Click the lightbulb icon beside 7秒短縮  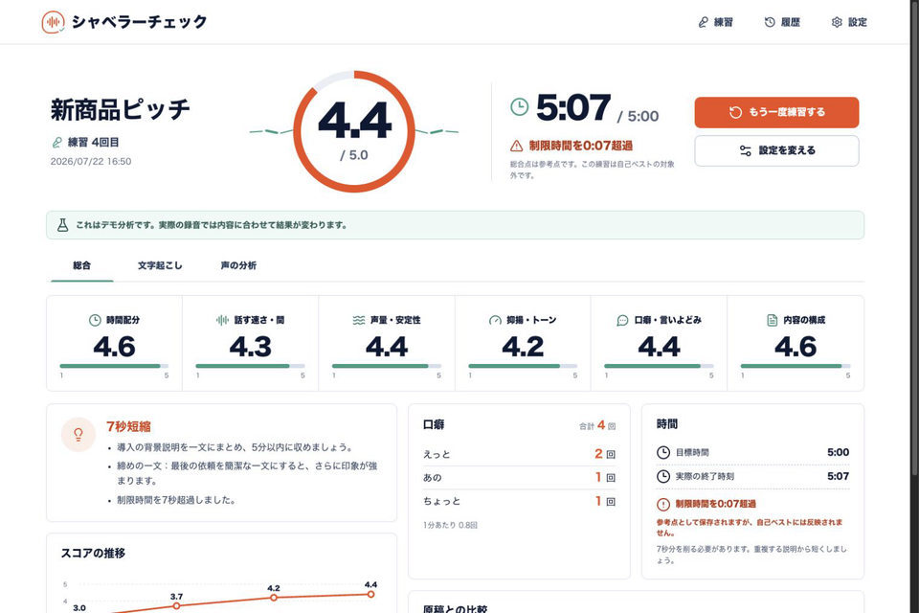click(78, 435)
